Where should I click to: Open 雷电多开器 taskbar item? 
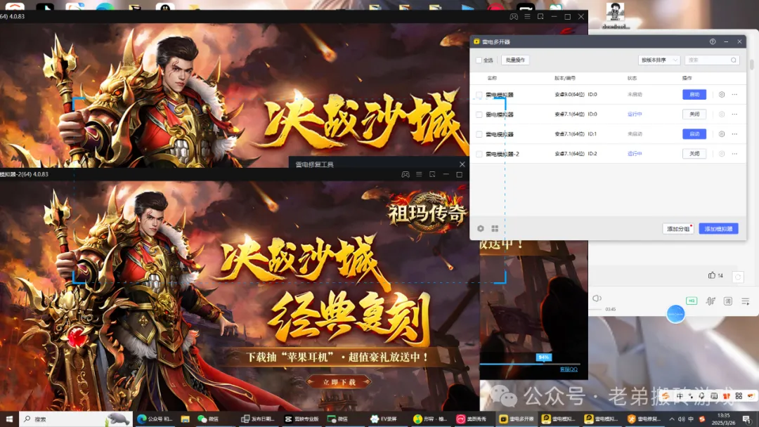pos(517,419)
